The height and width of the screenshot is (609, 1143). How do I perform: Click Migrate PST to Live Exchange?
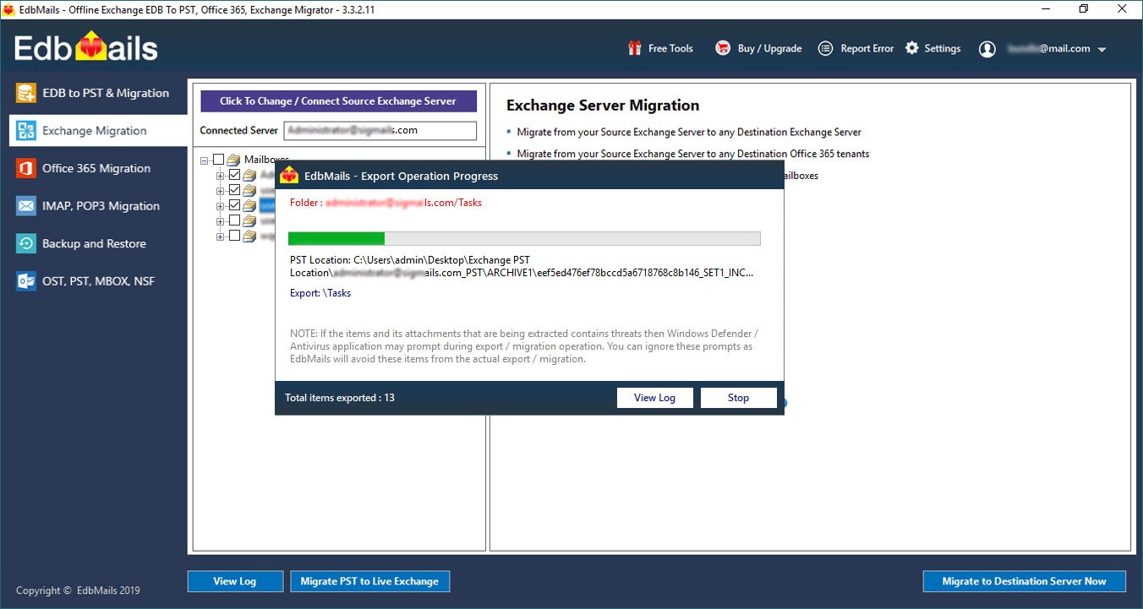369,581
